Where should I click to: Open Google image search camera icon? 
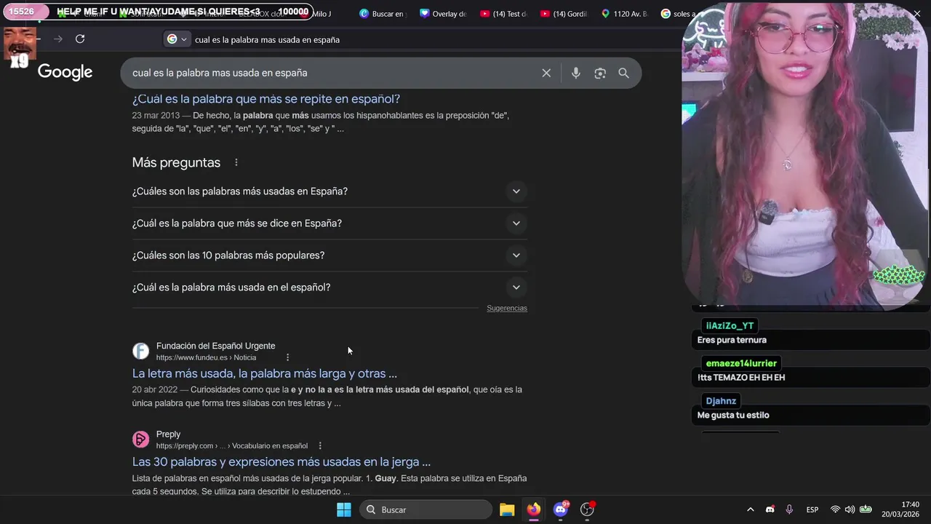[600, 73]
